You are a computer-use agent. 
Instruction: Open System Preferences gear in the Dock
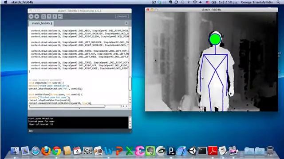tap(88, 151)
